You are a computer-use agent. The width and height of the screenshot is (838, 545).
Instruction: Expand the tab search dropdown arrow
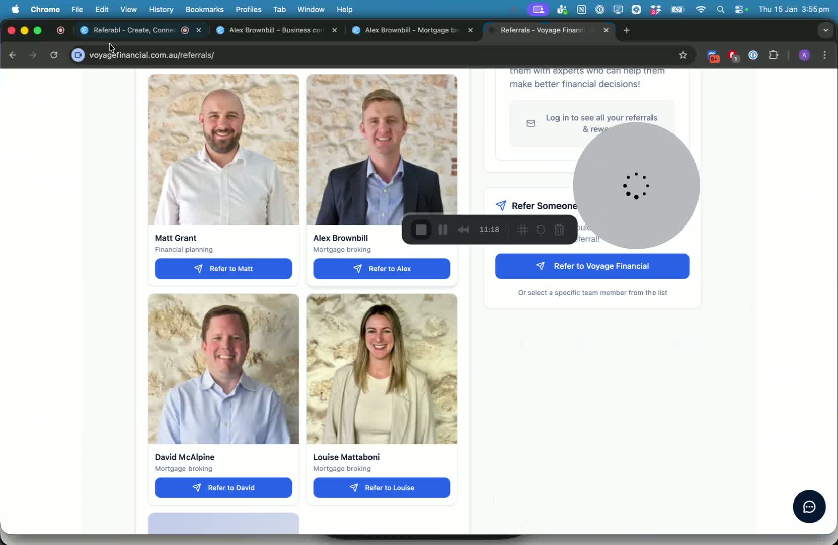825,30
